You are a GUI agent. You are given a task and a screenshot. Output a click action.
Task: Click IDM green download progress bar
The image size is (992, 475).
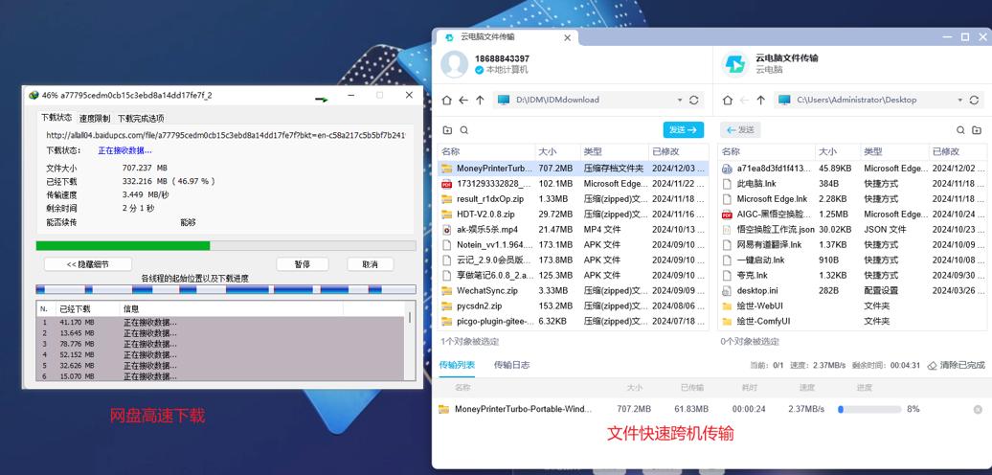click(226, 245)
